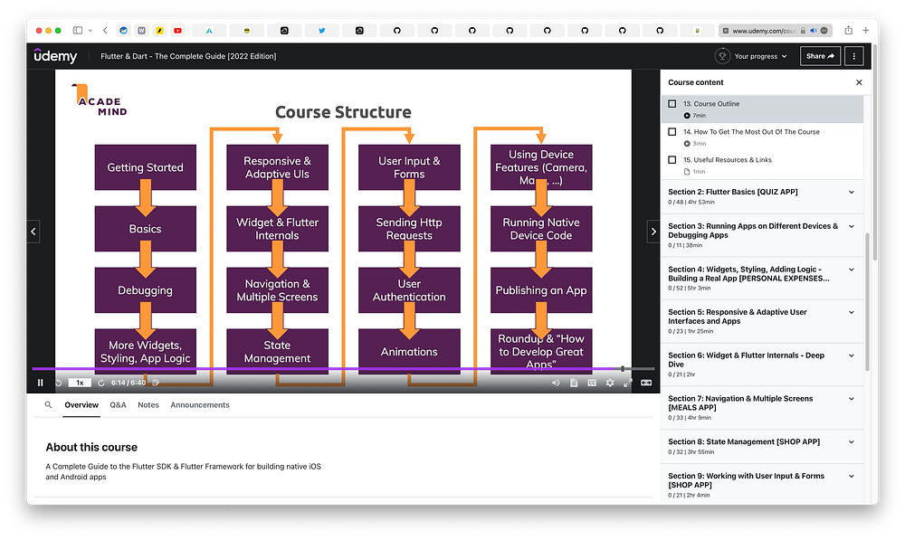The height and width of the screenshot is (540, 905).
Task: Toggle closed captions
Action: pyautogui.click(x=592, y=383)
